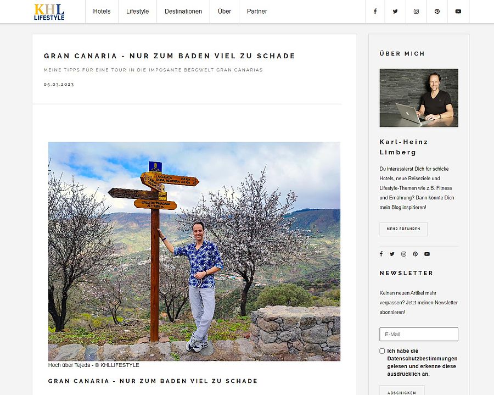
Task: Open Twitter icon in top header
Action: (x=395, y=12)
